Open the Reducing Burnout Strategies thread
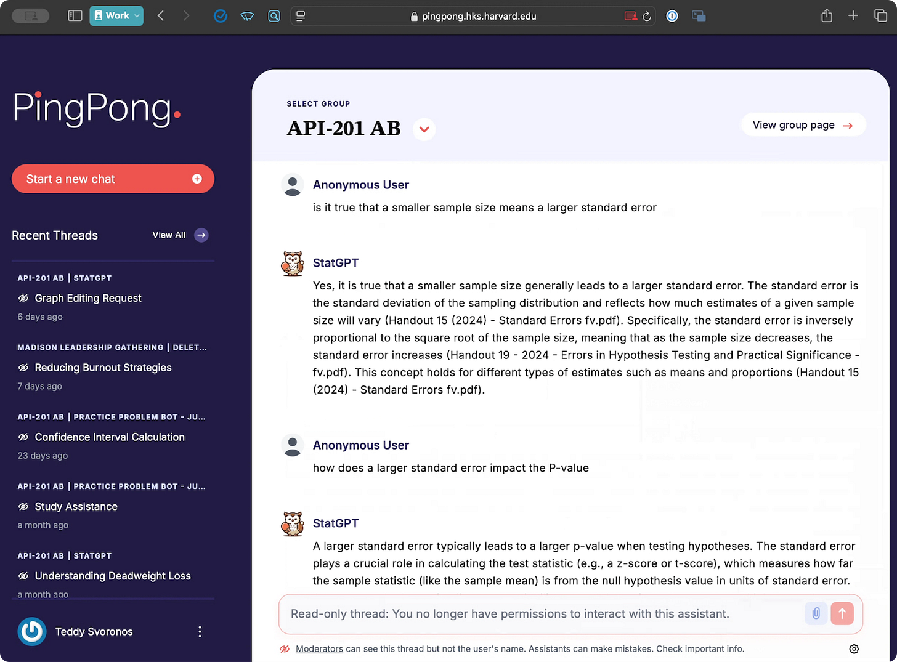 [103, 368]
